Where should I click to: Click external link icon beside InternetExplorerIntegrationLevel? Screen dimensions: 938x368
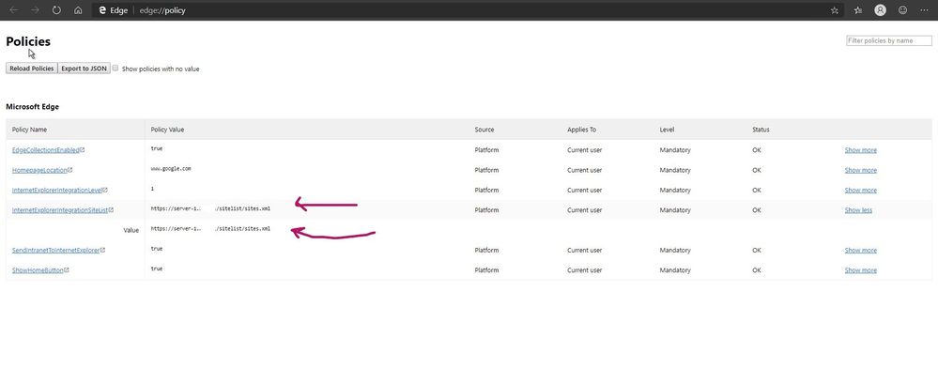[x=105, y=190]
